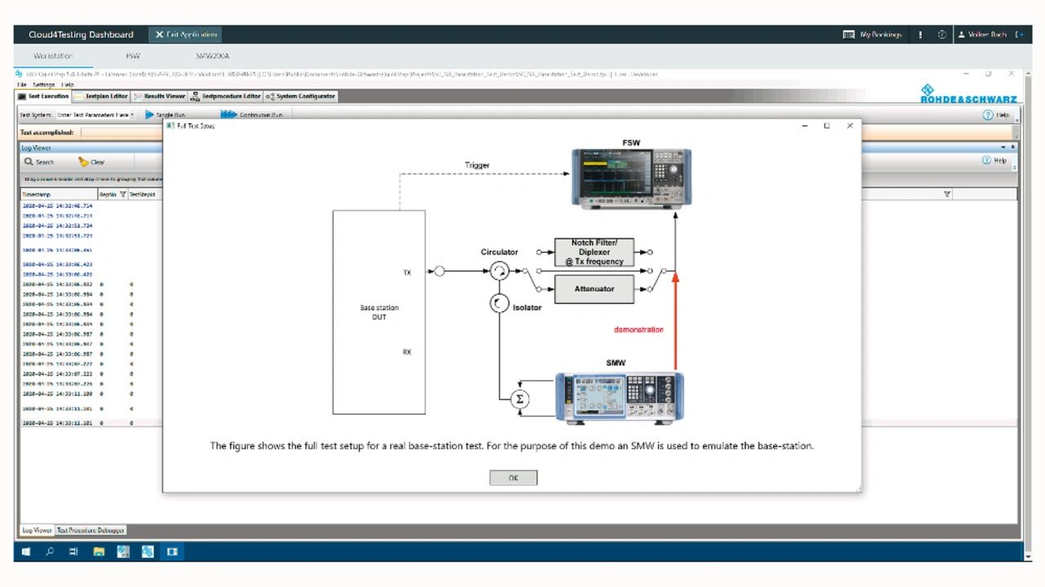The image size is (1045, 587).
Task: Select the Test Execution tab
Action: pos(44,96)
